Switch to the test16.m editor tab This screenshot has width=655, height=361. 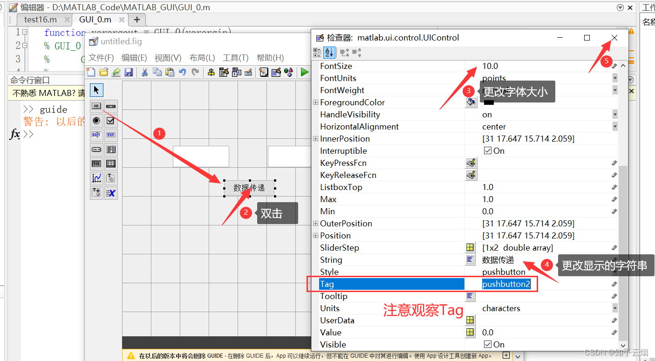[x=40, y=19]
